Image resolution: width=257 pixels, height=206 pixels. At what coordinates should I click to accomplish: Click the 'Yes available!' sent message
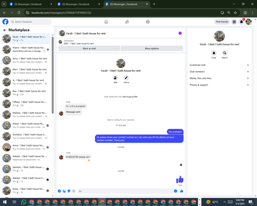(175, 132)
